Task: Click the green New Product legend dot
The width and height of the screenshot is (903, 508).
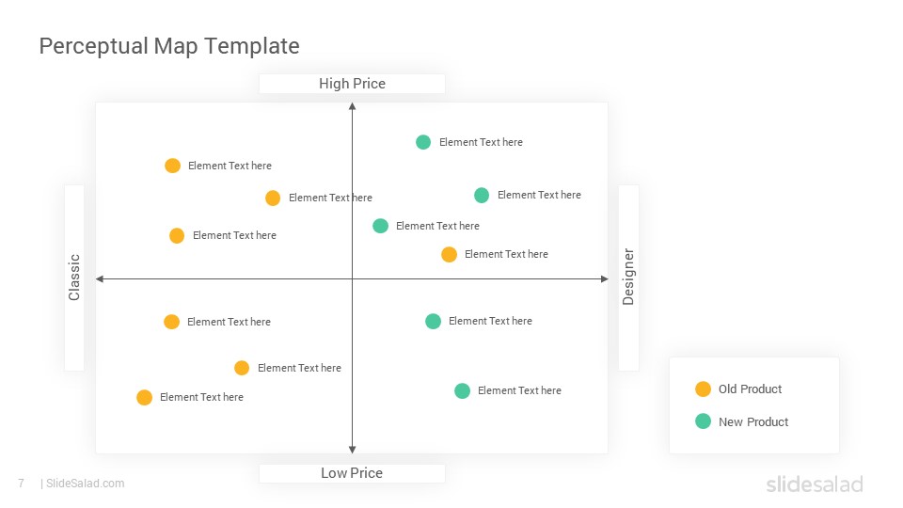Action: [703, 421]
